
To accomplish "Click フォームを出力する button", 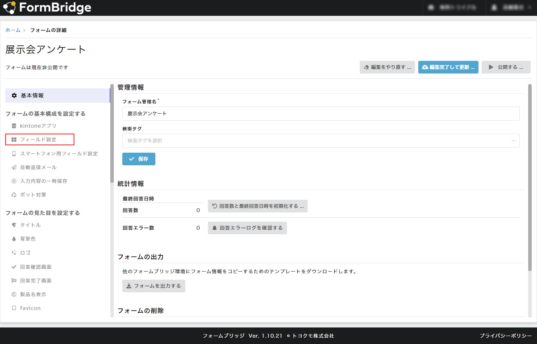I will tap(154, 286).
